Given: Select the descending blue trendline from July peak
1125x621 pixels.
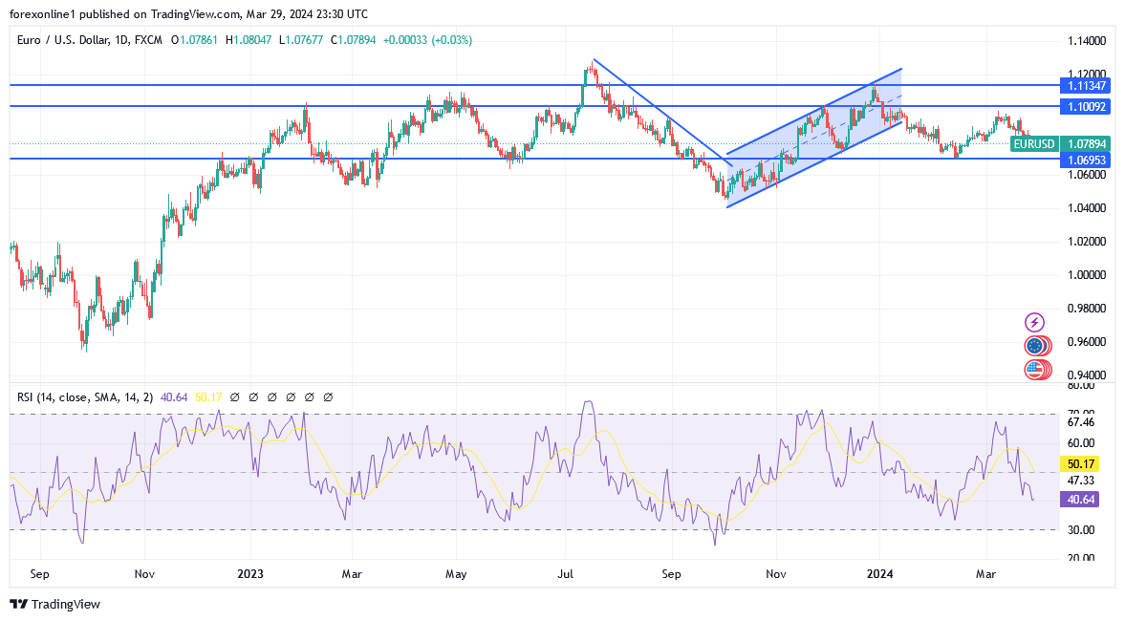Looking at the screenshot, I should point(662,112).
